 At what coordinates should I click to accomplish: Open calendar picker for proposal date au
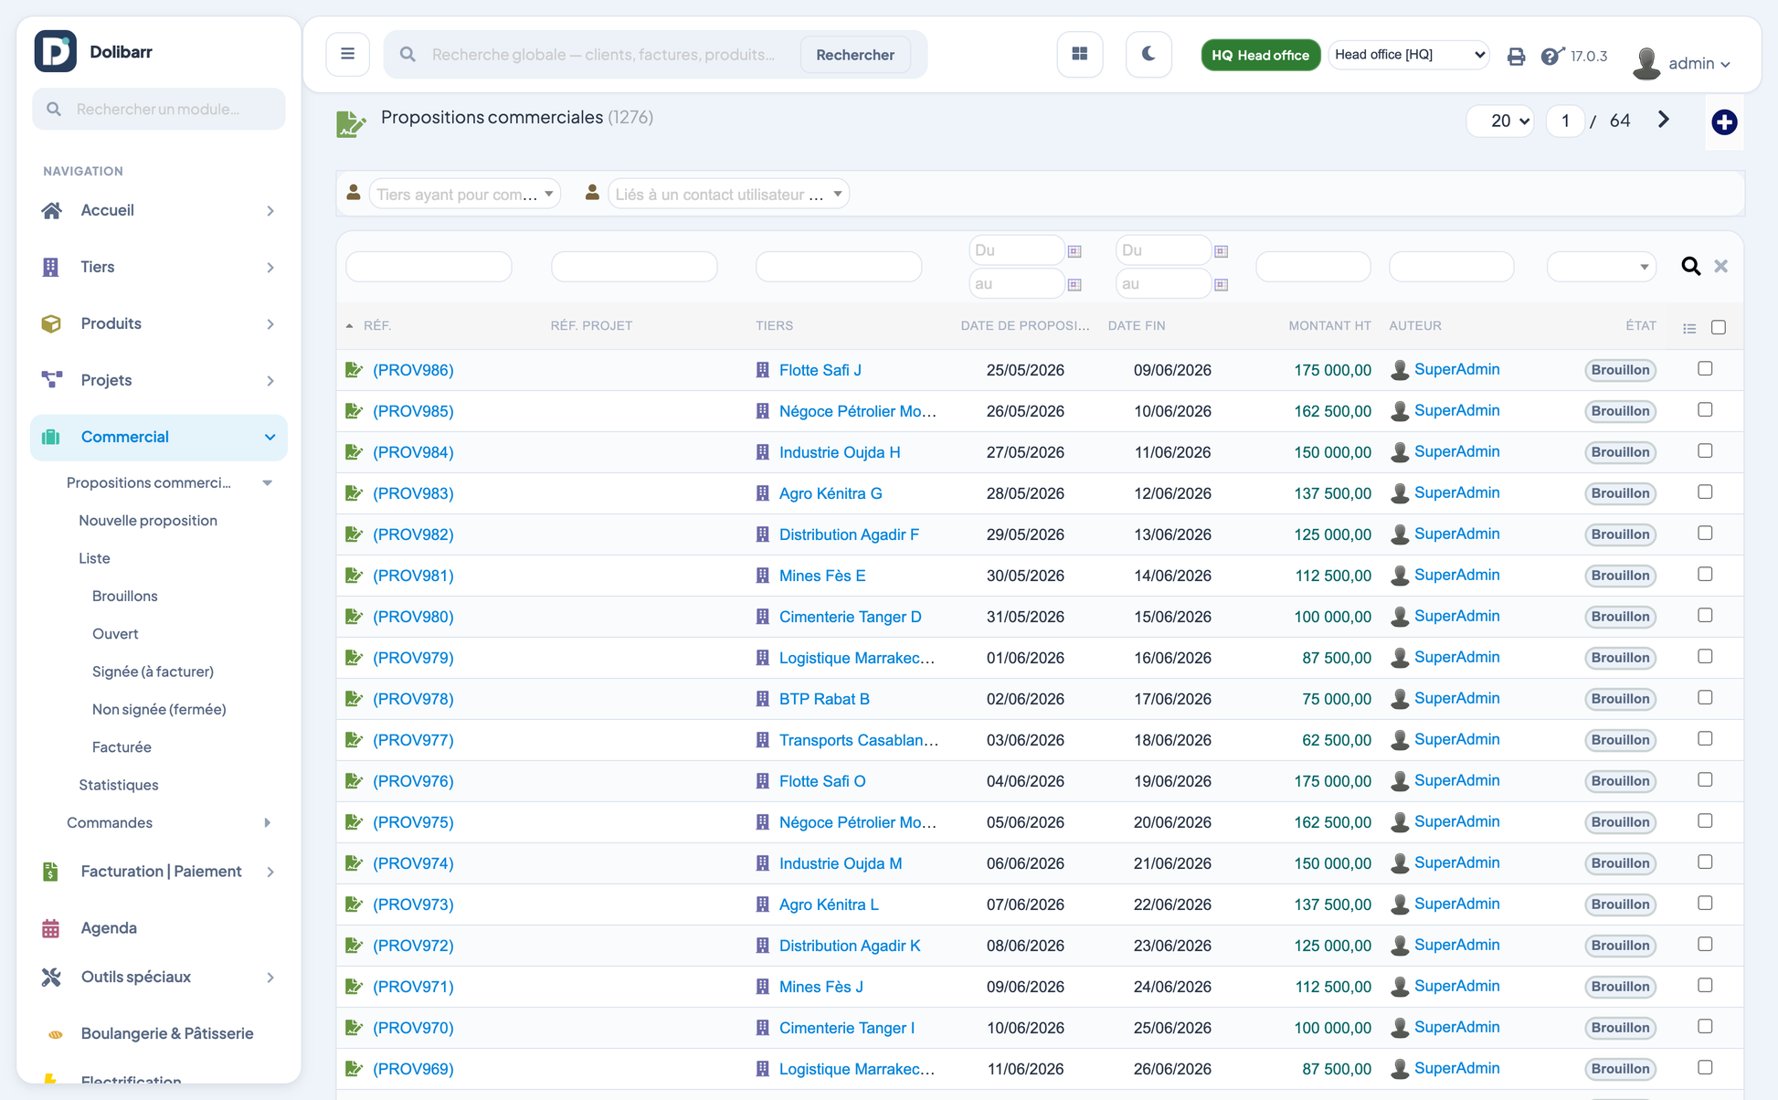(1075, 285)
